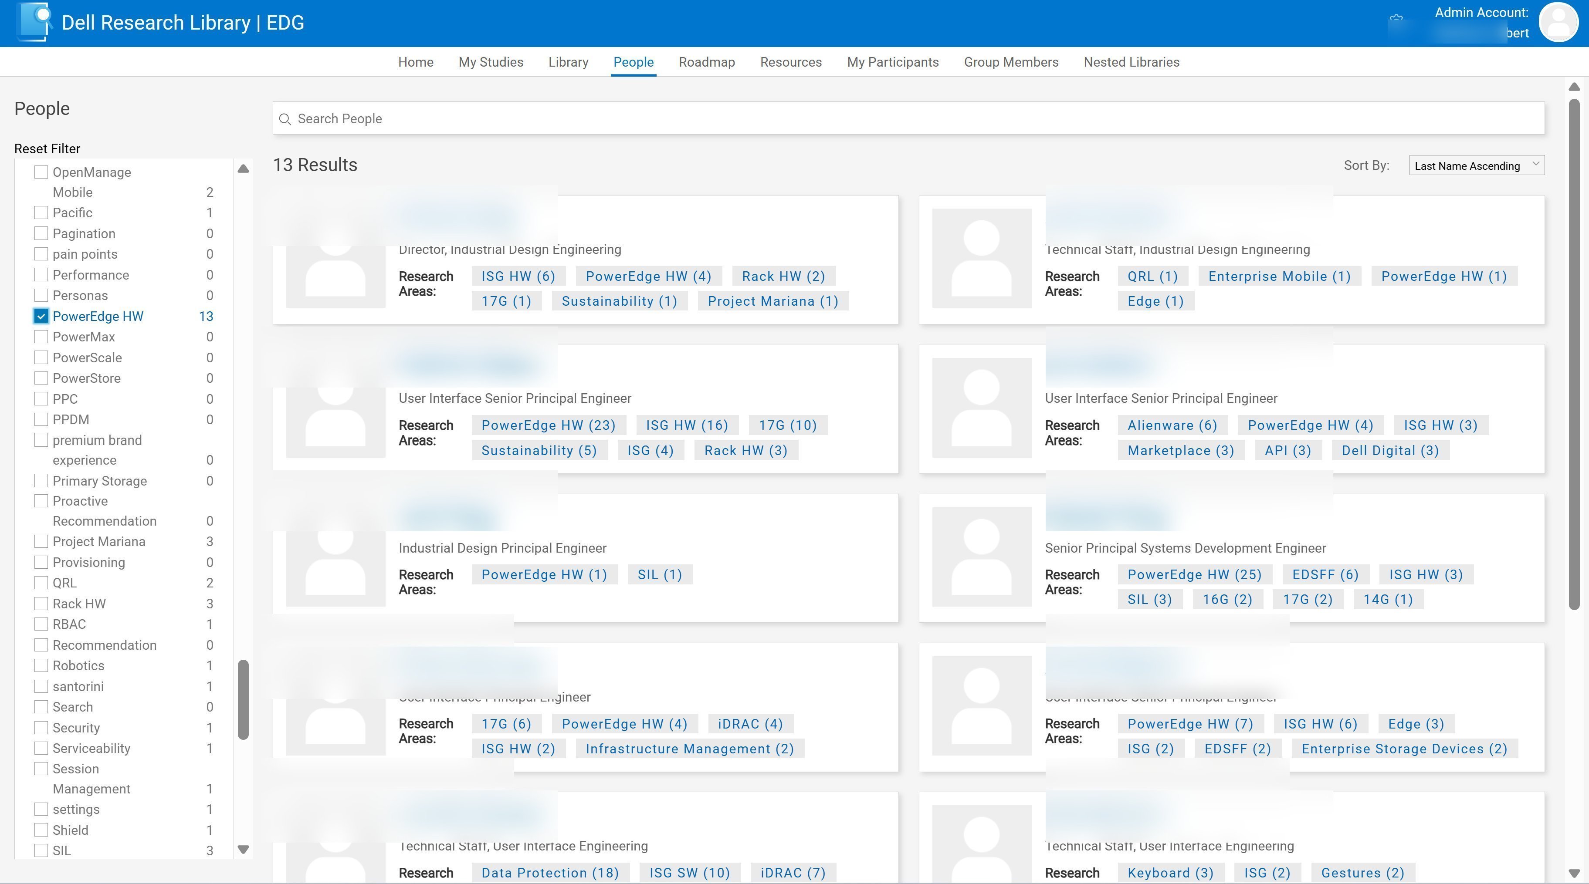This screenshot has height=884, width=1589.
Task: Check the RBAC filter checkbox
Action: click(x=41, y=624)
